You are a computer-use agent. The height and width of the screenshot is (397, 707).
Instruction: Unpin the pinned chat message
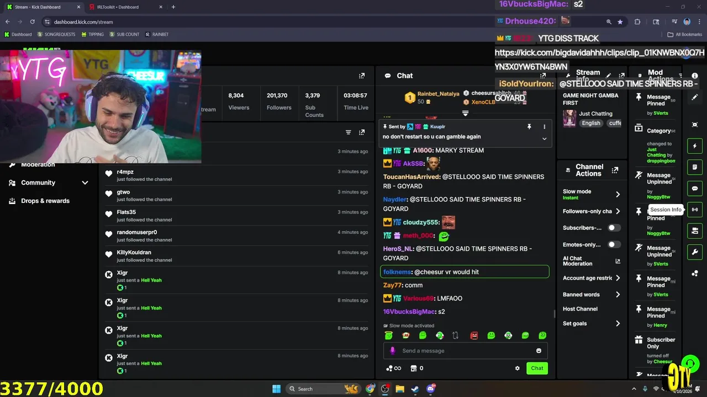coord(529,127)
